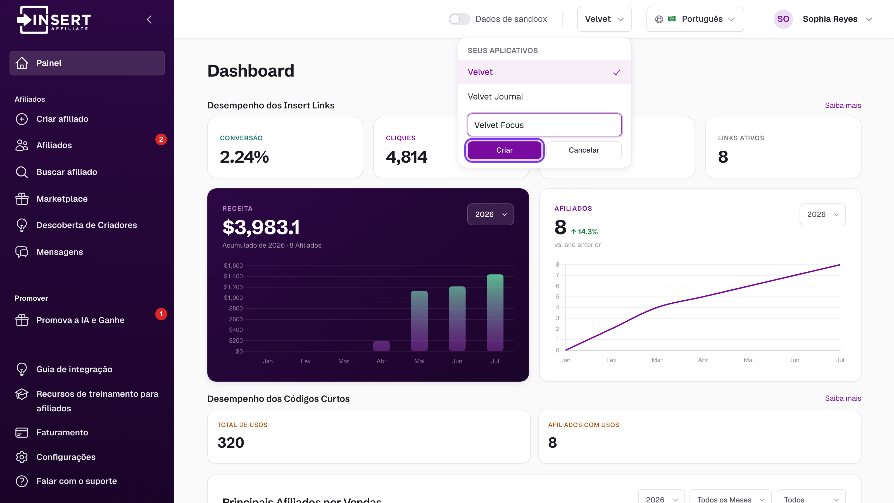Image resolution: width=894 pixels, height=503 pixels.
Task: Open Faturamento card icon
Action: click(x=22, y=433)
